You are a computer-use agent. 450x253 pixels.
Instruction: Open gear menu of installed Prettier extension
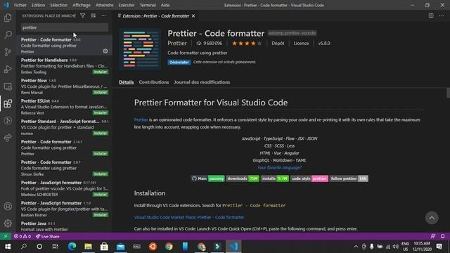[x=105, y=51]
